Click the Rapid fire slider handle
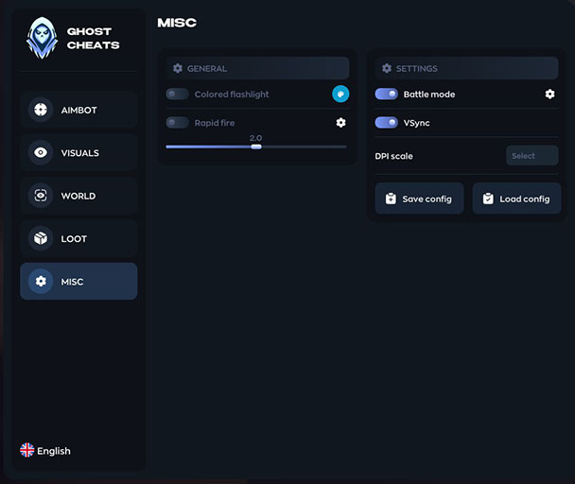 pos(255,147)
